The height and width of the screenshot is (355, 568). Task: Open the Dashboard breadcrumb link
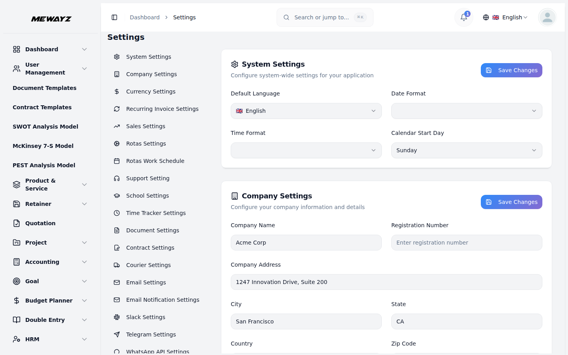pyautogui.click(x=144, y=17)
